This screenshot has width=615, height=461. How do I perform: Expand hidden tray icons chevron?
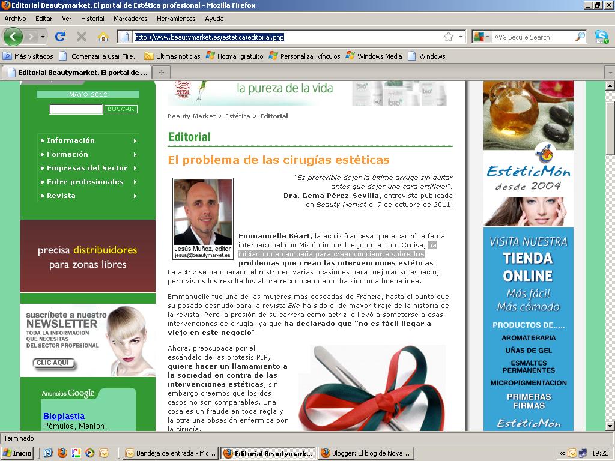pyautogui.click(x=562, y=454)
